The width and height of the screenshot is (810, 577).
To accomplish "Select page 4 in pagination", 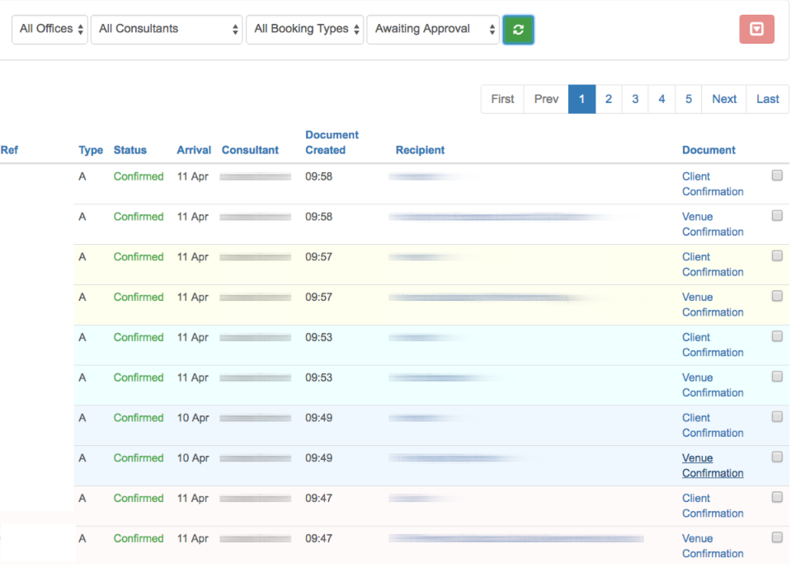I will (x=662, y=99).
